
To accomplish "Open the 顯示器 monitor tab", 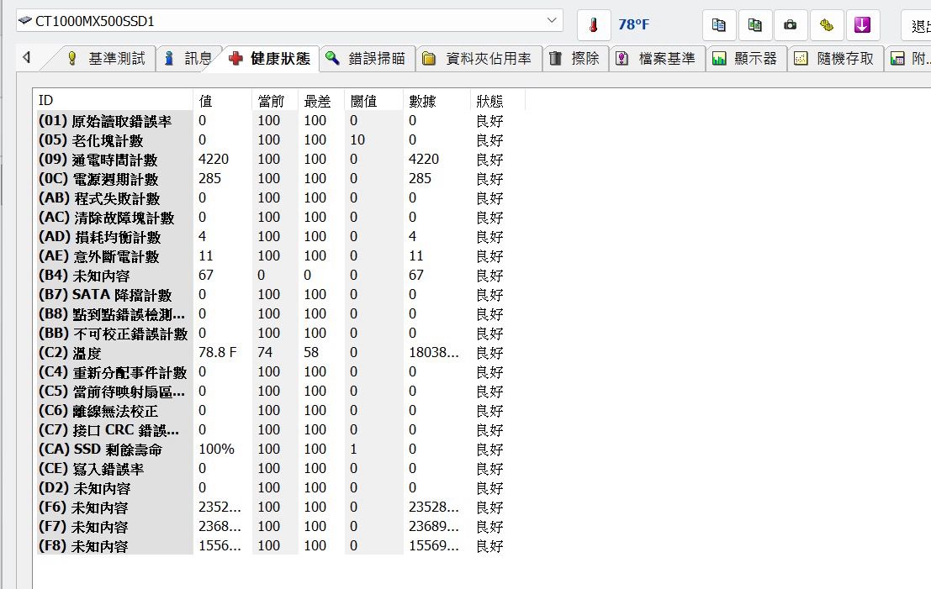I will point(745,59).
